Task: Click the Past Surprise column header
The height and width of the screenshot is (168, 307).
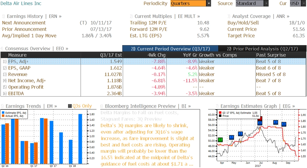Action: [x=281, y=55]
